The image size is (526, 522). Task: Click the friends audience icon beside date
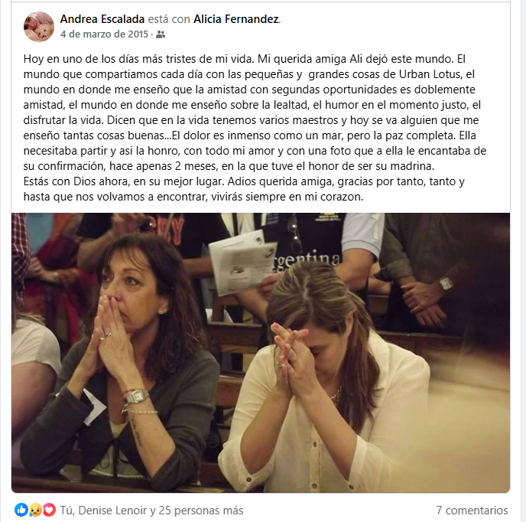pos(161,34)
